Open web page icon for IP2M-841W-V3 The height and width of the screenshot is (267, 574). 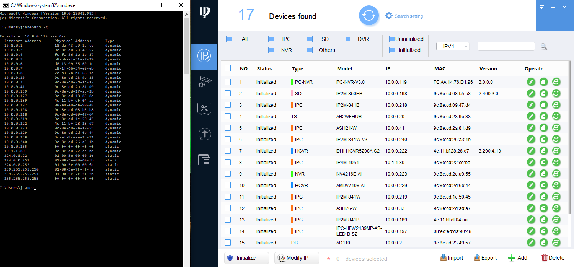click(556, 139)
